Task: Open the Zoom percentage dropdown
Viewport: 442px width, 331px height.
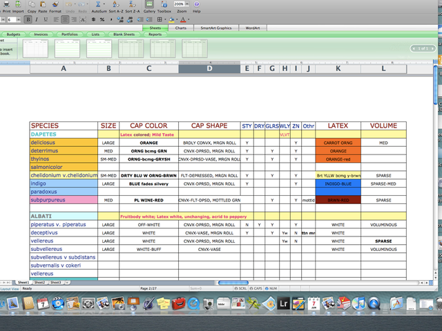Action: coord(189,4)
